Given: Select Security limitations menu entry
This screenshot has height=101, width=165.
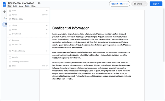Looking at the screenshot, I should [28, 62].
